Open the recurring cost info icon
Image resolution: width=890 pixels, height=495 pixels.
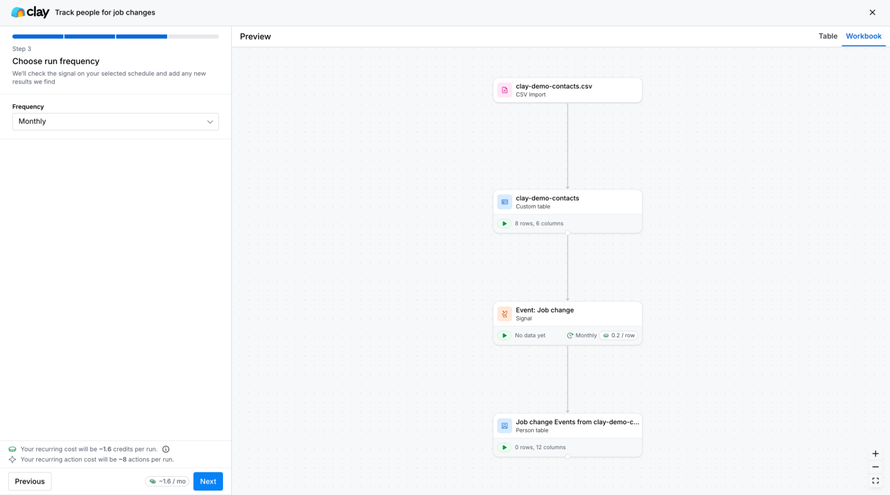click(x=166, y=449)
